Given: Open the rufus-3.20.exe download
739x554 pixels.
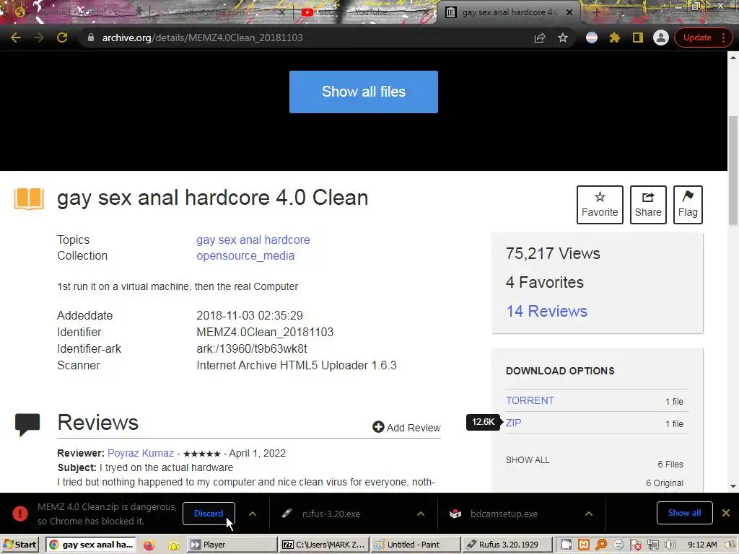Looking at the screenshot, I should pyautogui.click(x=331, y=514).
